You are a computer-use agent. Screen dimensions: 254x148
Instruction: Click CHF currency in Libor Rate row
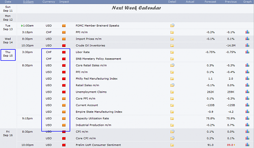click(49, 52)
